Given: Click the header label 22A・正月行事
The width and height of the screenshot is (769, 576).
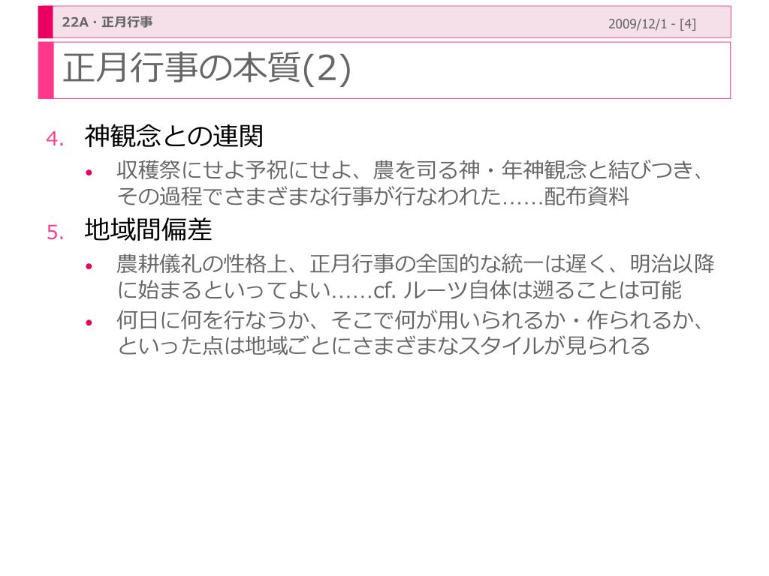Looking at the screenshot, I should (x=107, y=22).
